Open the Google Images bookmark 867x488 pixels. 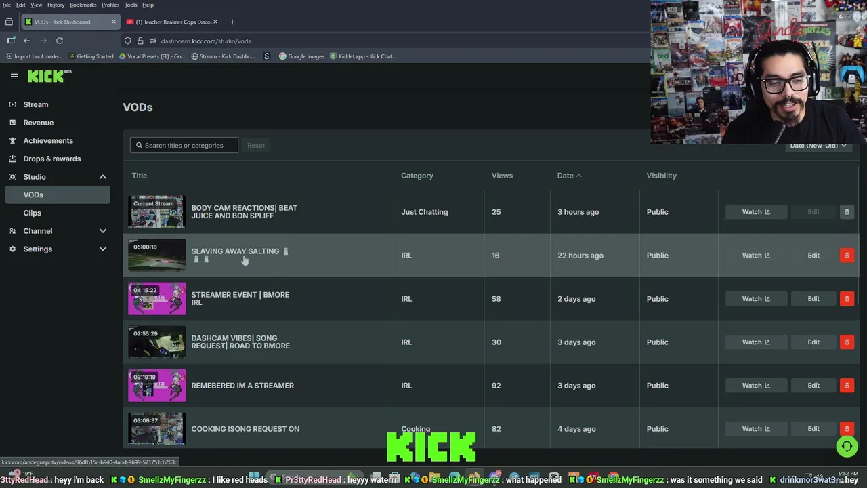coord(301,56)
